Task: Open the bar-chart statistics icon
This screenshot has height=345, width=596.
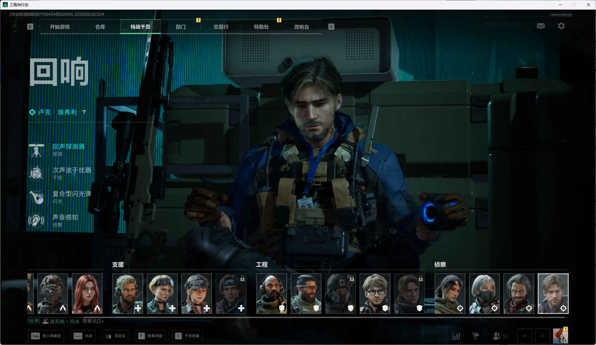Action: pyautogui.click(x=456, y=336)
